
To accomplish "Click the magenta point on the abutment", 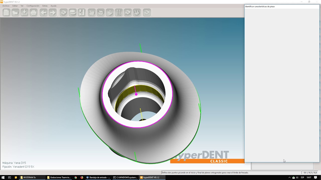I will (136, 94).
